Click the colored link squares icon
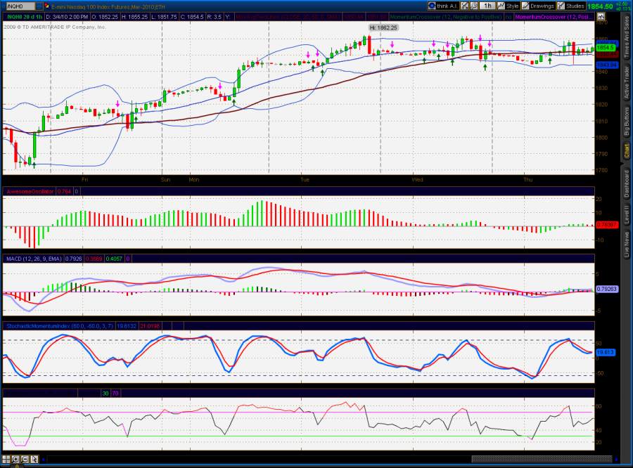 [46, 6]
